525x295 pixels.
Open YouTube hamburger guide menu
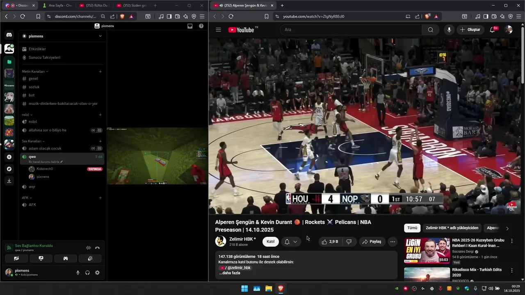218,29
